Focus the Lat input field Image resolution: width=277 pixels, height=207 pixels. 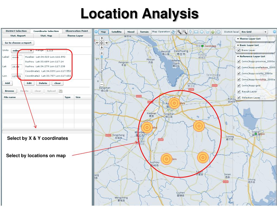coord(17,67)
